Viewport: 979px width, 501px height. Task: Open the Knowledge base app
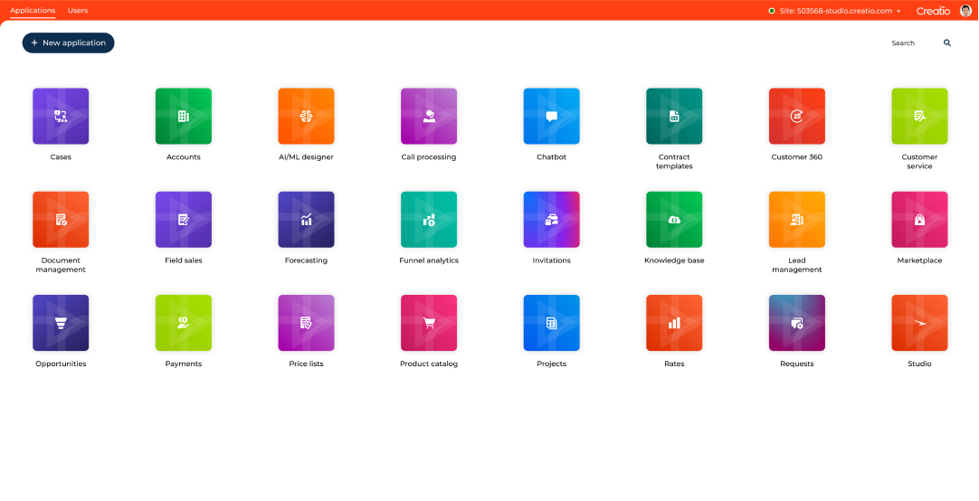pyautogui.click(x=674, y=220)
